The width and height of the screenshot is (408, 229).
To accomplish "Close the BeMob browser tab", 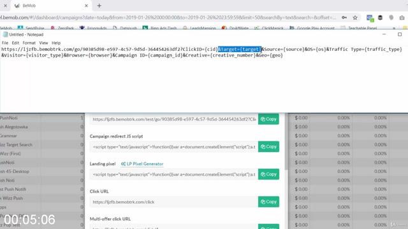I will [87, 6].
